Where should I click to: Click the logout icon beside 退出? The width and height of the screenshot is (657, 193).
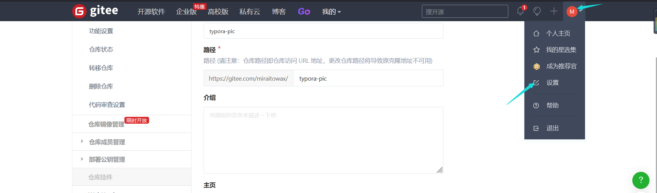tap(536, 128)
